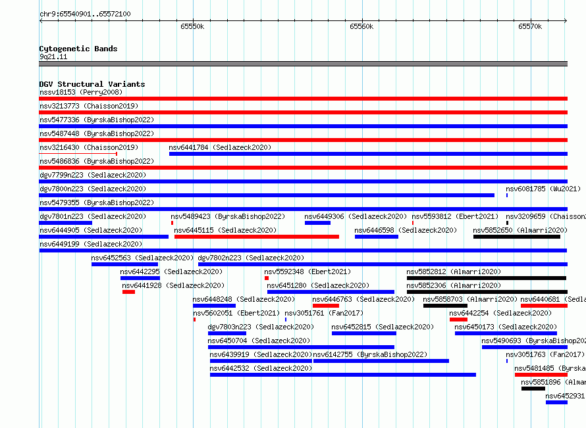Select the gray 9q21.11 band bar
The height and width of the screenshot is (428, 586).
303,64
